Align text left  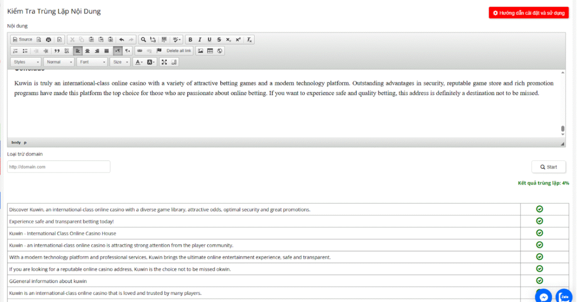78,51
